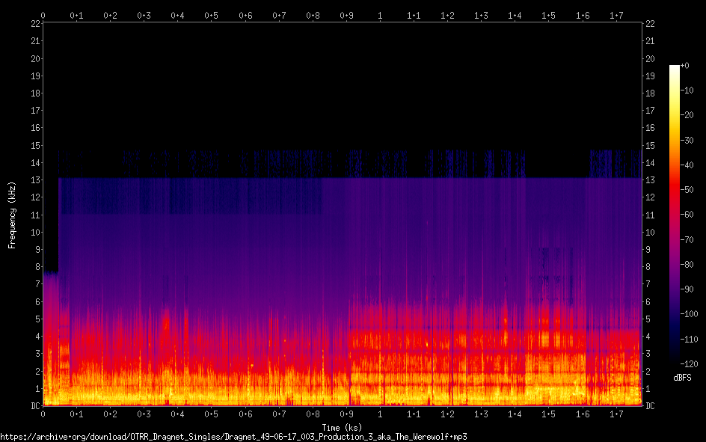Viewport: 706px width, 442px height.
Task: Click the 13 kHz tick on right axis
Action: coord(650,180)
